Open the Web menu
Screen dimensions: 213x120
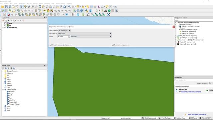[x=53, y=4]
